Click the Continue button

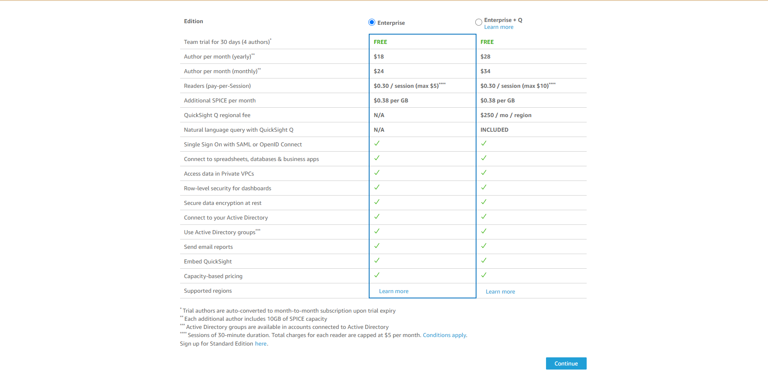tap(566, 363)
